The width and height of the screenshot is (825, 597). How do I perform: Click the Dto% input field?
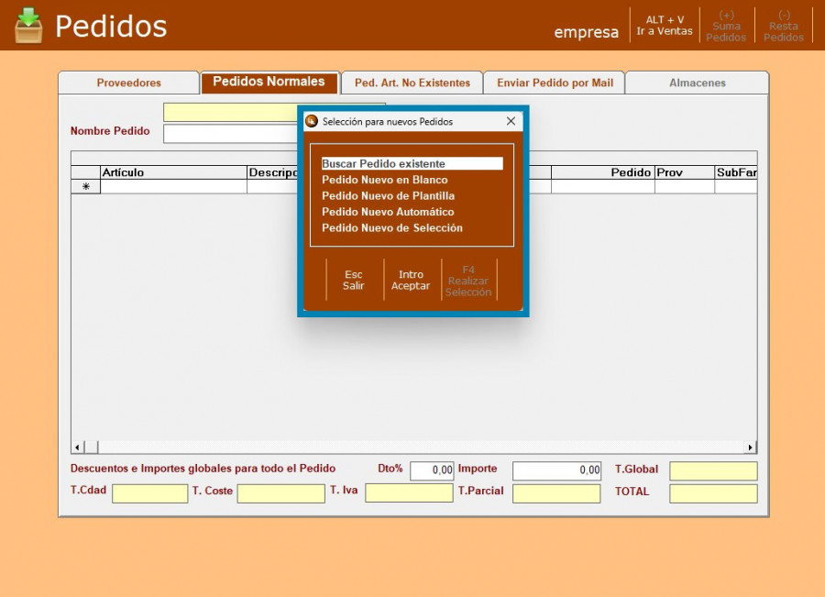(x=432, y=470)
